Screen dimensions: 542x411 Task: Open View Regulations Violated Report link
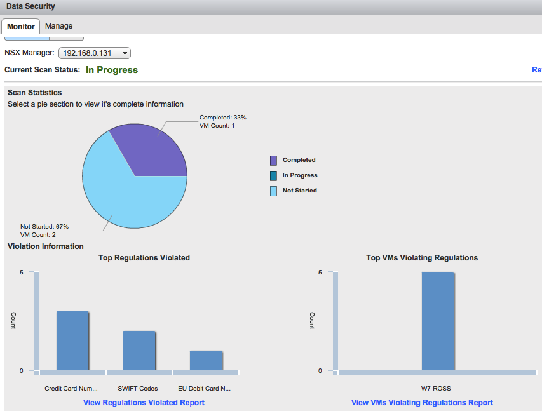click(144, 403)
